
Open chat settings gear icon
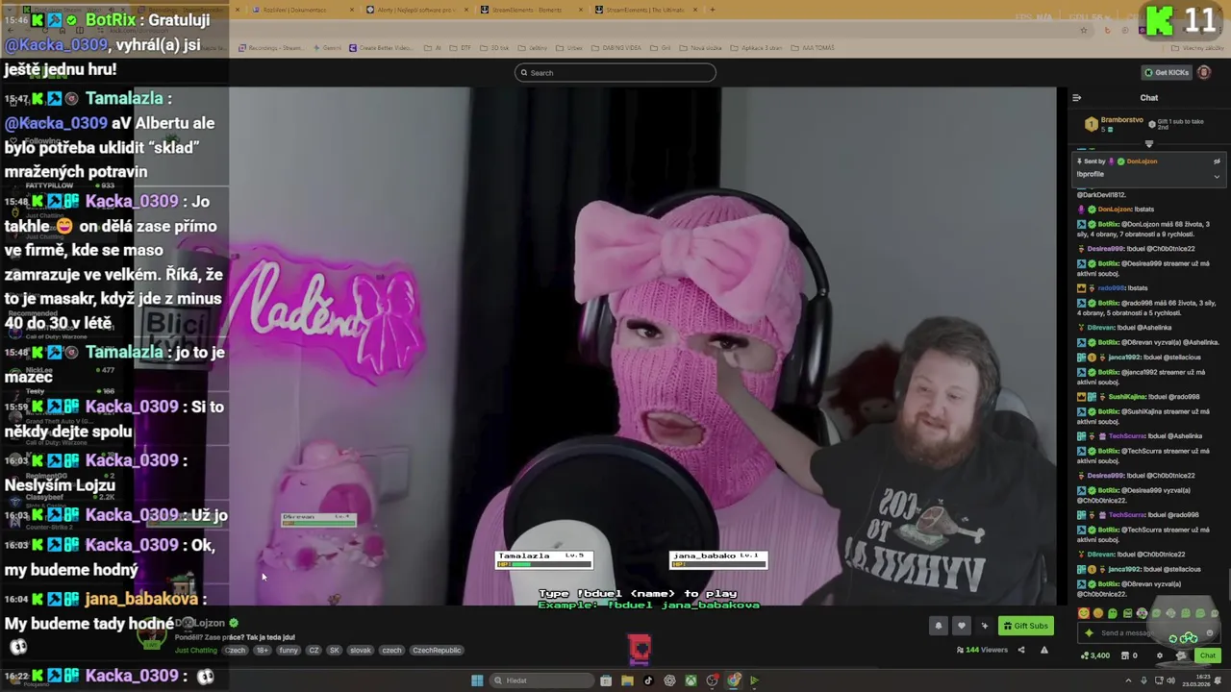pyautogui.click(x=1159, y=655)
